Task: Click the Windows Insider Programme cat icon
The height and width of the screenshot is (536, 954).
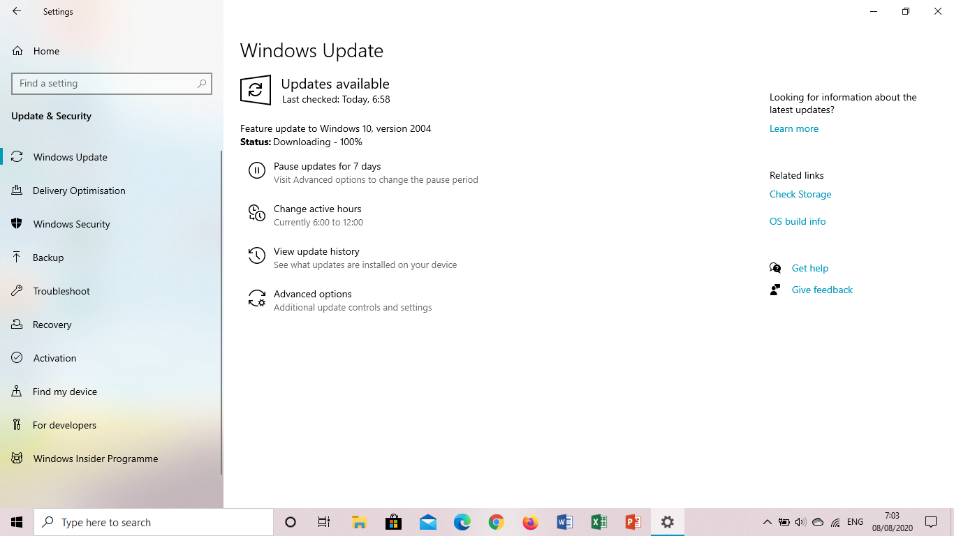Action: pos(17,458)
